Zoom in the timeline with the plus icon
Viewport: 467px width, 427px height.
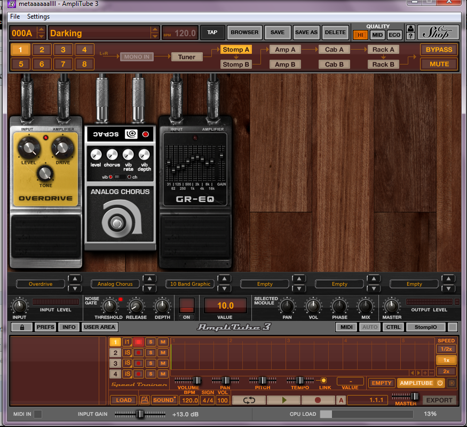tap(425, 373)
